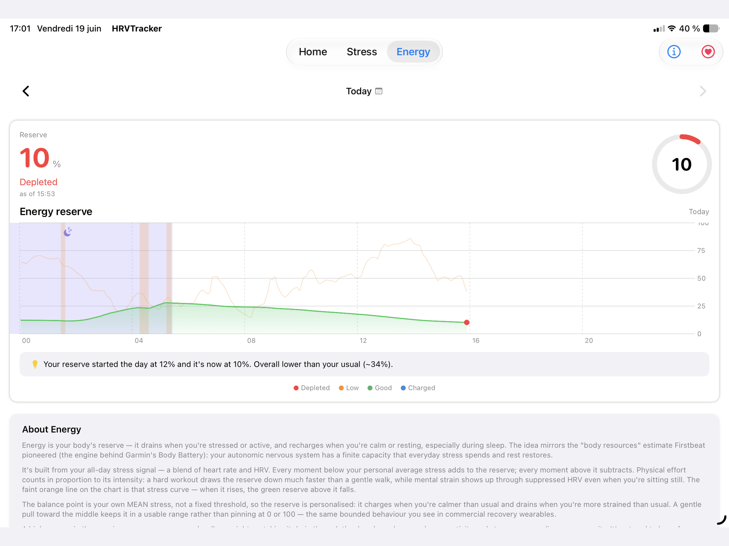
Task: Tap the 'as of 15:53' timestamp
Action: (x=37, y=194)
